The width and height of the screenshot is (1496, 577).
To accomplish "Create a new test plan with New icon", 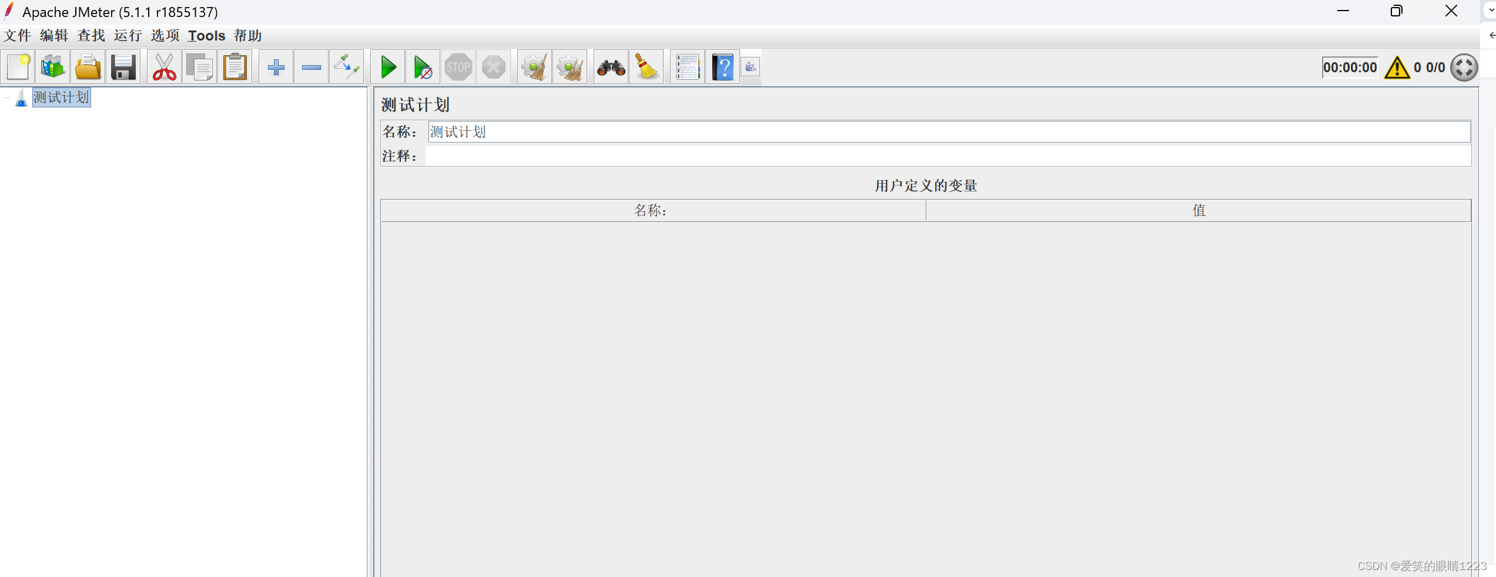I will (x=18, y=68).
